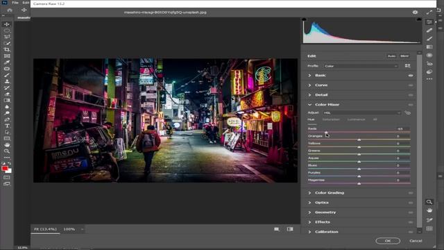
Task: Select the Zoom tool in left toolbar
Action: click(x=7, y=151)
